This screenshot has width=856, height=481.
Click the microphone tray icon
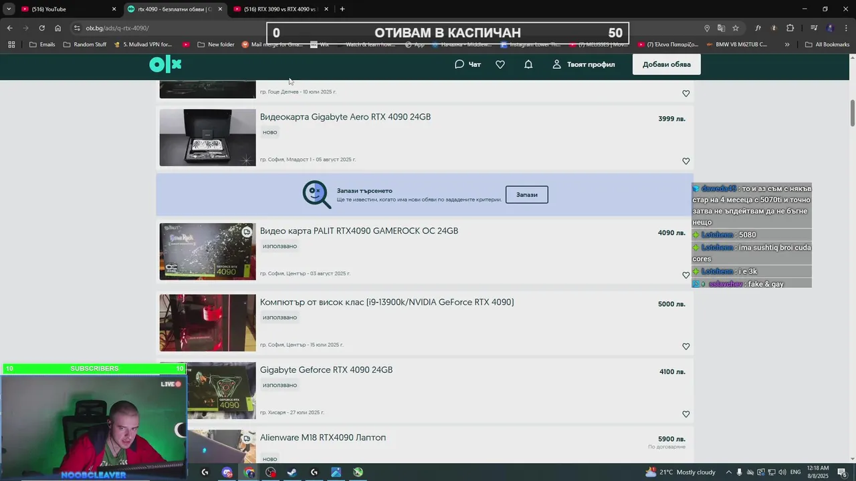click(740, 472)
